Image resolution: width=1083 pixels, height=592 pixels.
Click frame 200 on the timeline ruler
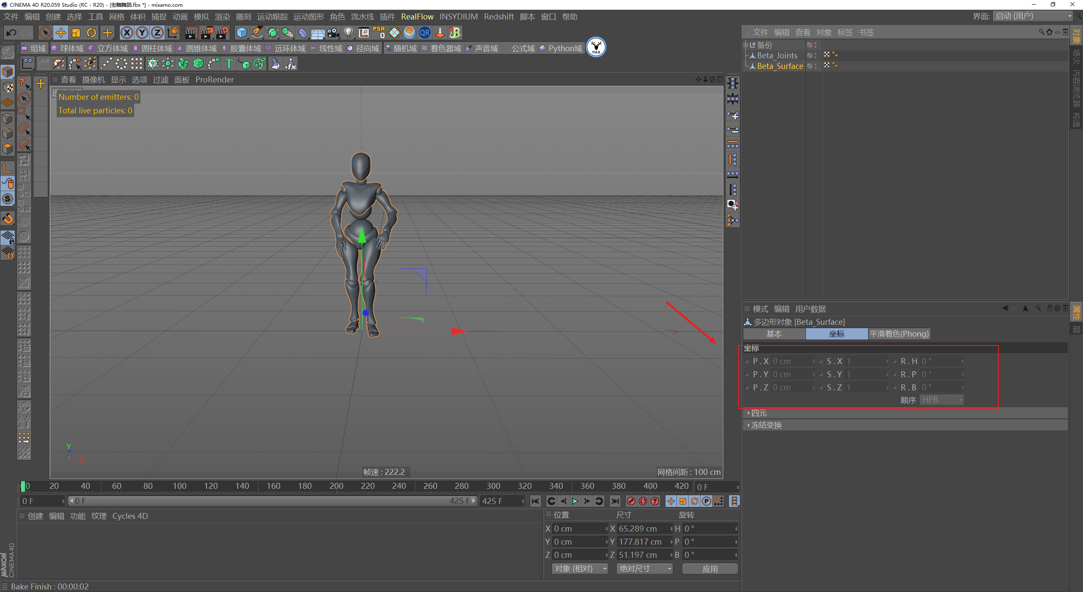tap(336, 486)
